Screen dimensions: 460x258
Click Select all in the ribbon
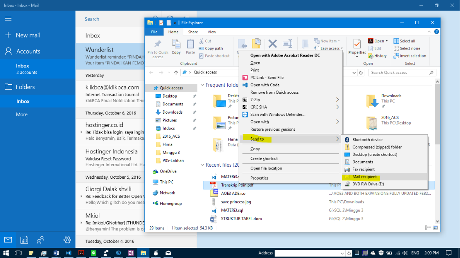[x=404, y=41]
